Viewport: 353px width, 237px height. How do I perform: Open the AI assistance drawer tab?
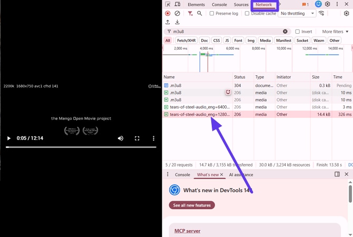[241, 175]
